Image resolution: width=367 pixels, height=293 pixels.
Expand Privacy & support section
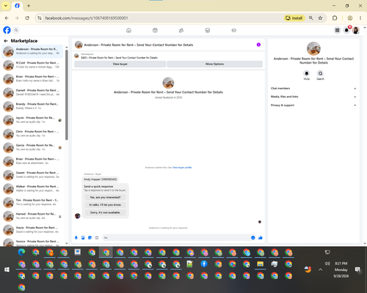[x=313, y=105]
